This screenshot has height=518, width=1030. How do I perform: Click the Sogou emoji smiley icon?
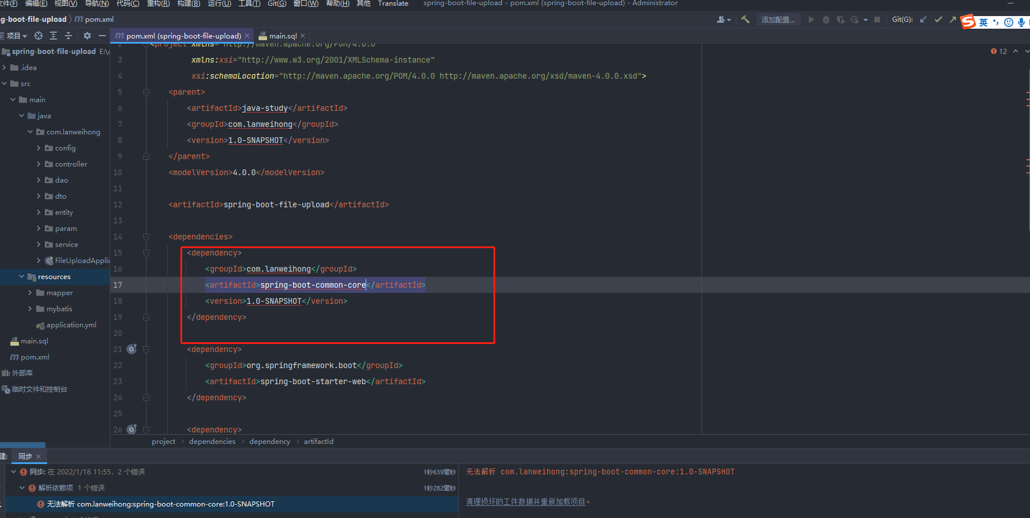coord(1008,22)
